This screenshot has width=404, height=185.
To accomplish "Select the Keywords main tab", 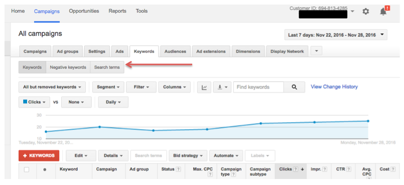I will pos(144,51).
